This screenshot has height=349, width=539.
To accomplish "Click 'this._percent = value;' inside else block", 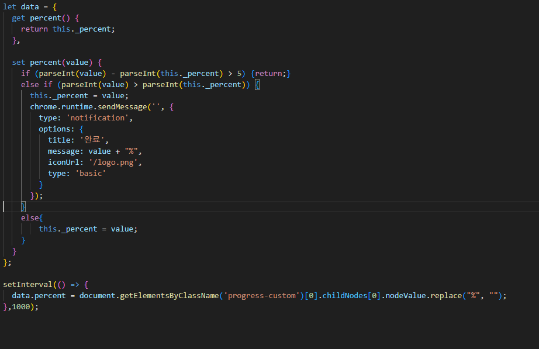I will tap(88, 229).
